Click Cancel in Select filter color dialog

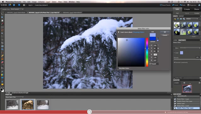point(165,35)
